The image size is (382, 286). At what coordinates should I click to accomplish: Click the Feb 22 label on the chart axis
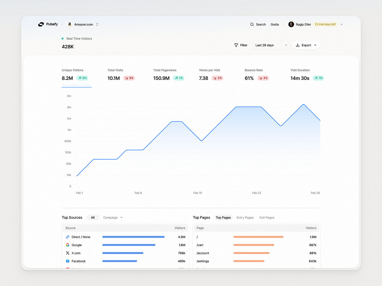256,193
